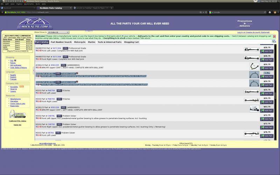Add Raybestos 5071309 to cart
The image size is (280, 175).
[267, 51]
